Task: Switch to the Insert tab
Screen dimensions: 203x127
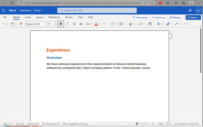Action: (x=28, y=17)
